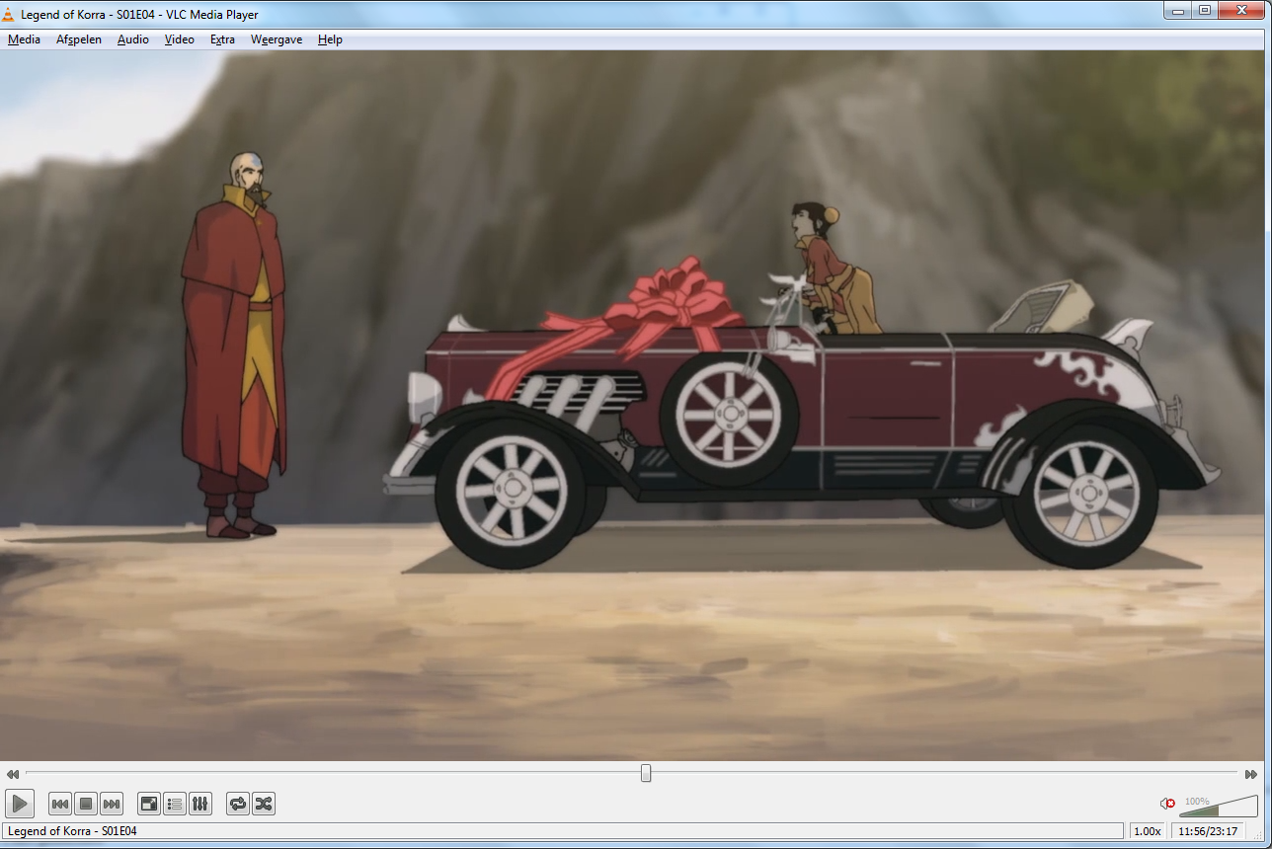This screenshot has width=1272, height=849.
Task: Skip to next media track
Action: [112, 804]
